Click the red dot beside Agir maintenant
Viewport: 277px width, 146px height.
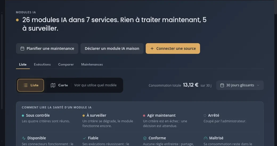click(x=144, y=116)
